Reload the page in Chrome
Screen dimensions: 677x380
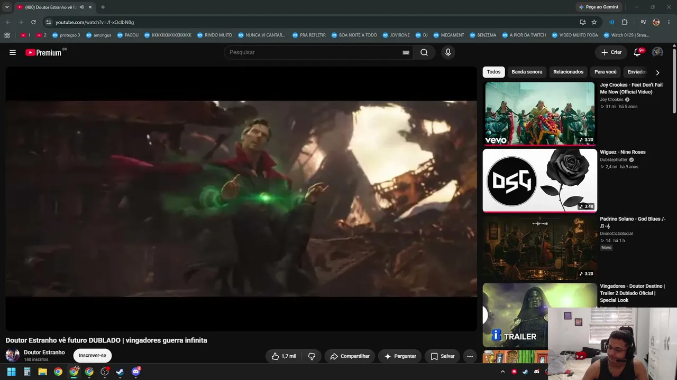(33, 22)
